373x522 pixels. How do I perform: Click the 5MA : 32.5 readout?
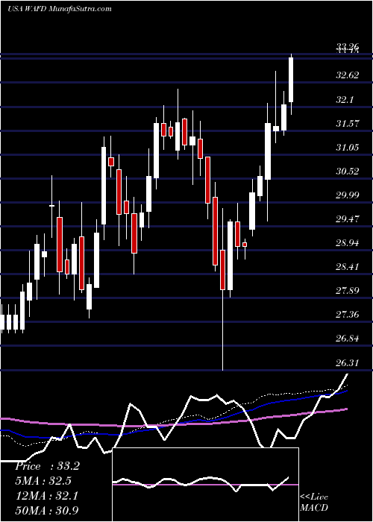click(43, 481)
